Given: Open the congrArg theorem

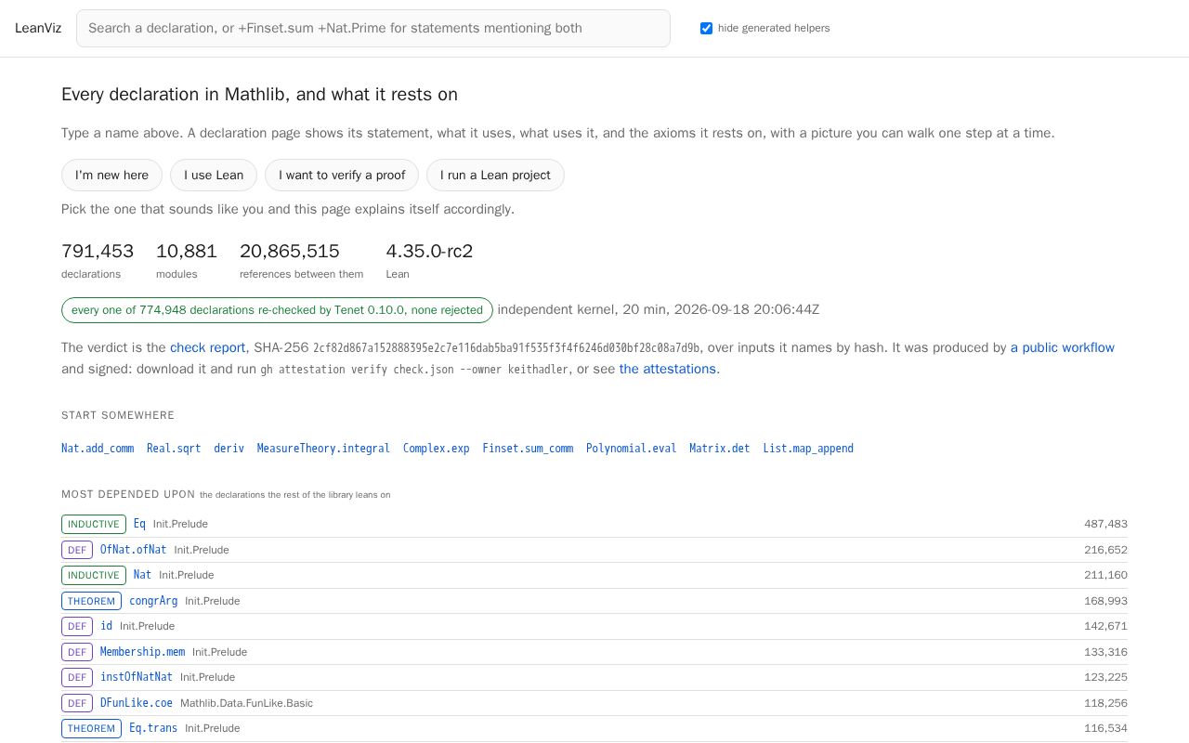Looking at the screenshot, I should click(x=153, y=601).
